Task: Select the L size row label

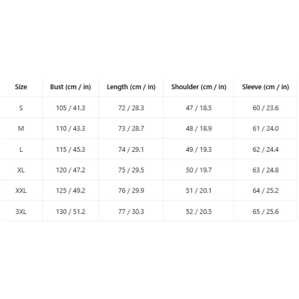Action: click(x=21, y=149)
